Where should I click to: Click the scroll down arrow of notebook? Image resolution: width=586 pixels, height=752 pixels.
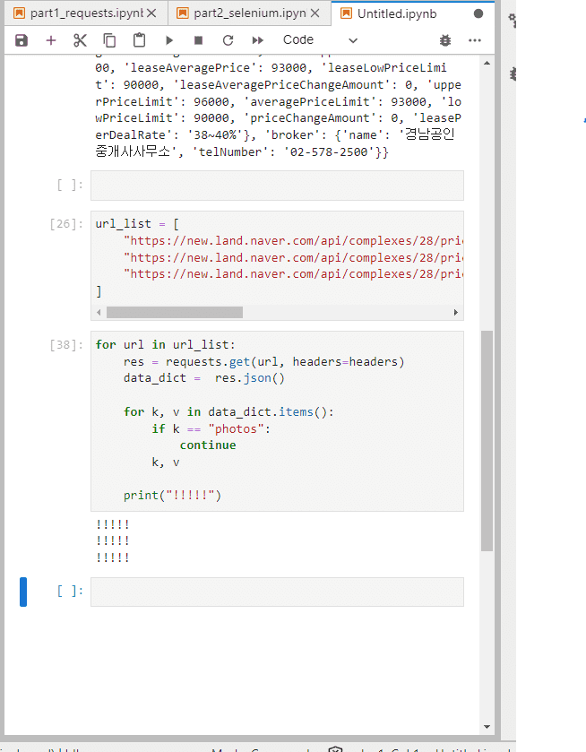[487, 727]
